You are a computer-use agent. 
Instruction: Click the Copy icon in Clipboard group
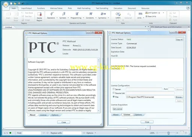click(x=171, y=16)
